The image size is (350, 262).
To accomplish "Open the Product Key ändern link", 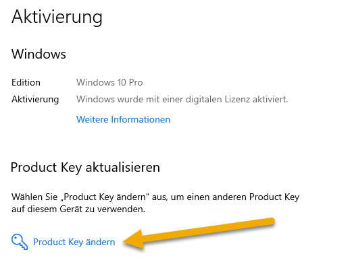I will (x=74, y=242).
